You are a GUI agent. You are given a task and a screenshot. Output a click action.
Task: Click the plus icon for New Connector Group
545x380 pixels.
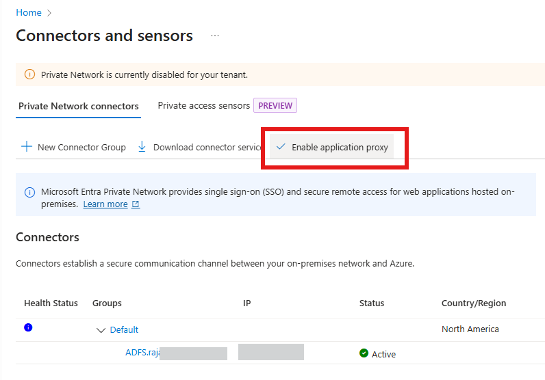27,146
